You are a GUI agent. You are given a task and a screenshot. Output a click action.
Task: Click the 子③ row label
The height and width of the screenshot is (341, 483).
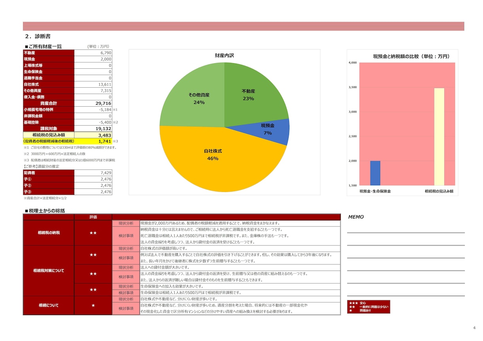coord(49,192)
